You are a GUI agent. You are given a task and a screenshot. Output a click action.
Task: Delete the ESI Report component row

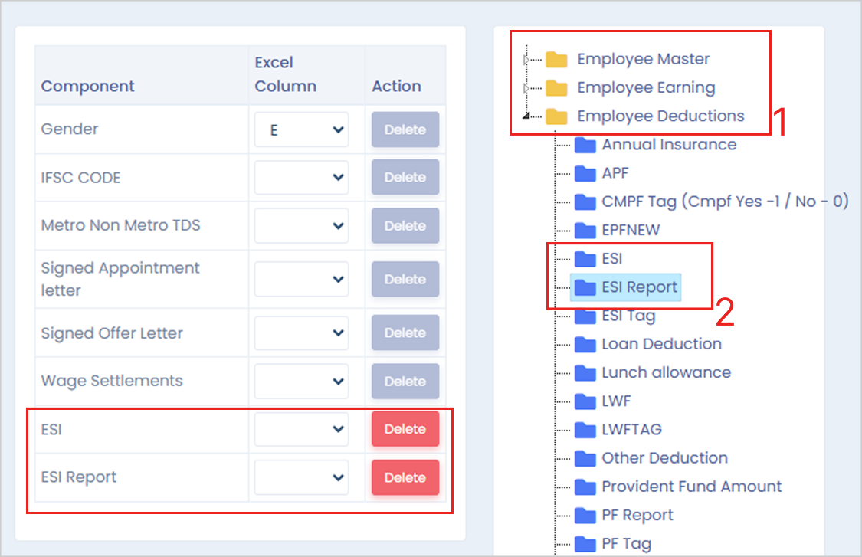click(x=405, y=477)
